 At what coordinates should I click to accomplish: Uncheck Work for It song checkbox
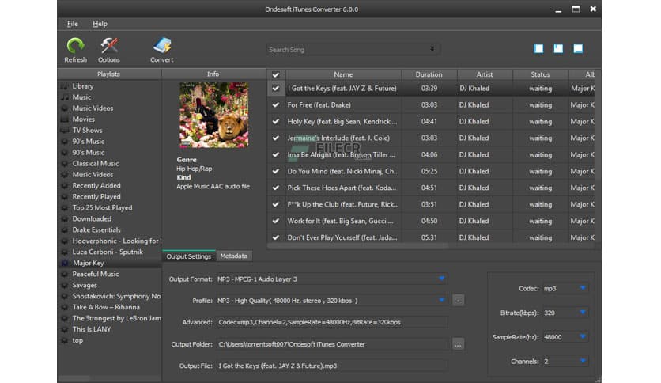point(276,221)
